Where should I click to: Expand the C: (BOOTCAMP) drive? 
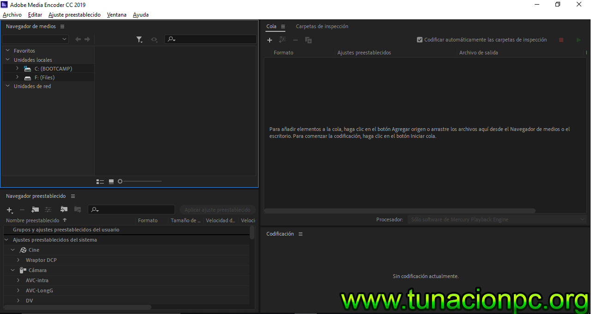point(17,68)
